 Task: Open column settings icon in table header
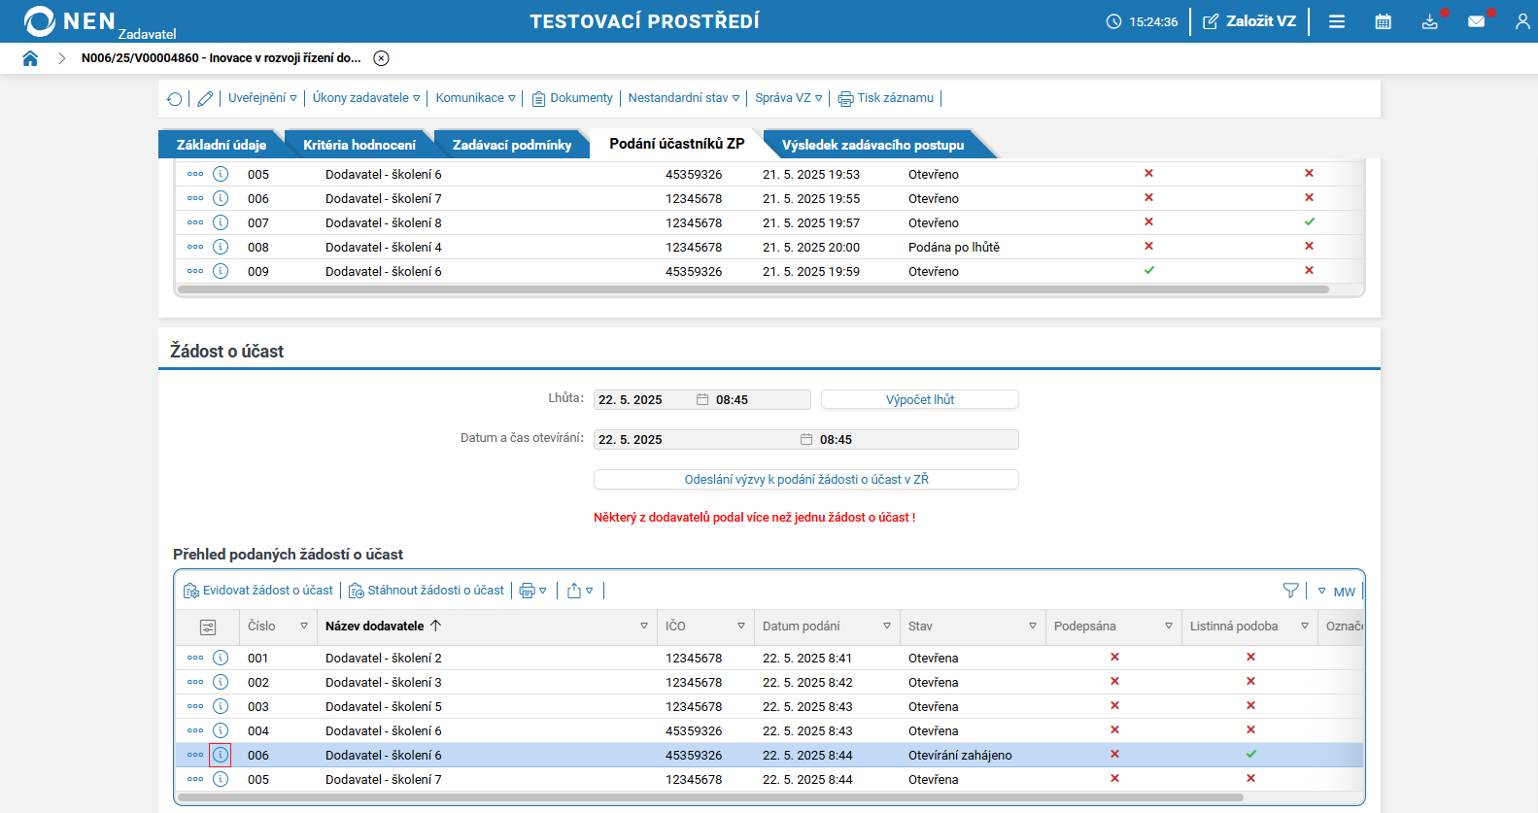coord(208,627)
